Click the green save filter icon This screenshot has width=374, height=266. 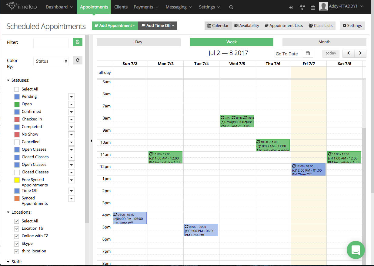(78, 42)
